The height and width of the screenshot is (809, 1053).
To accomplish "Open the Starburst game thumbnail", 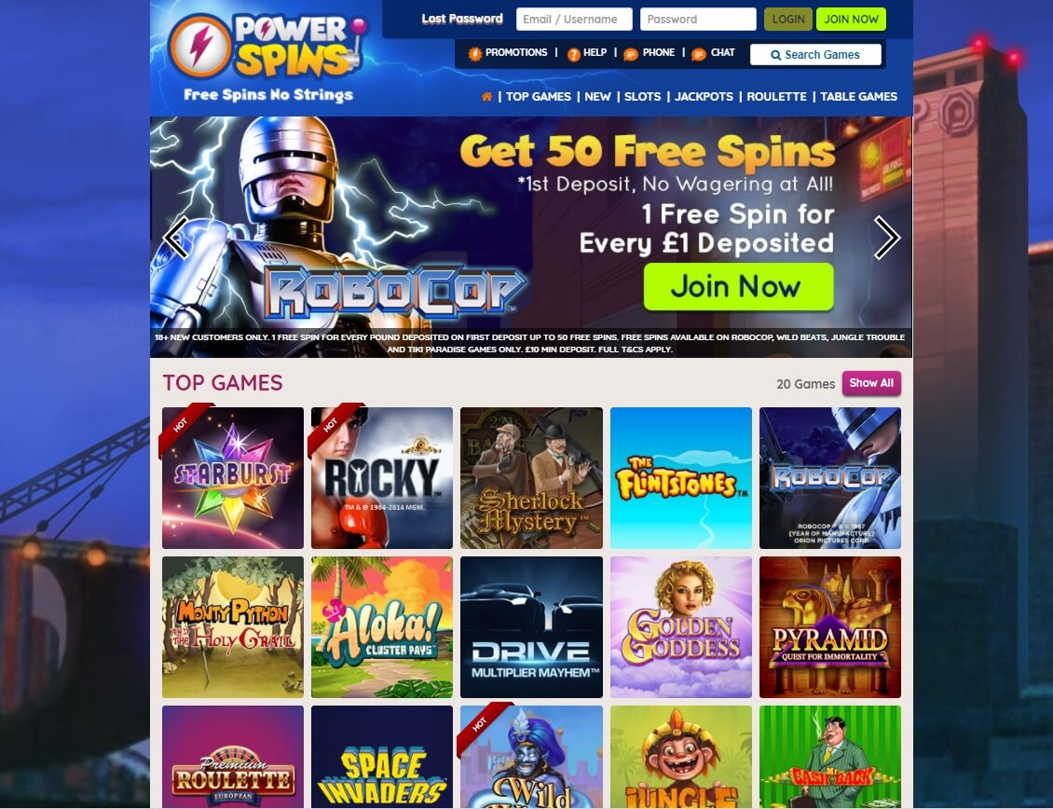I will (x=233, y=478).
